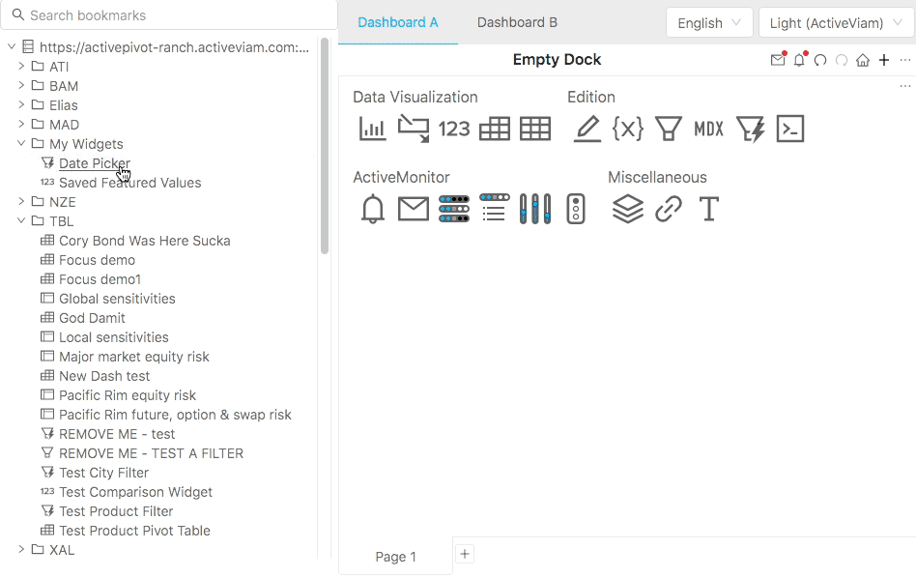Screen dimensions: 916x578
Task: Expand the ATI folder
Action: coord(21,66)
